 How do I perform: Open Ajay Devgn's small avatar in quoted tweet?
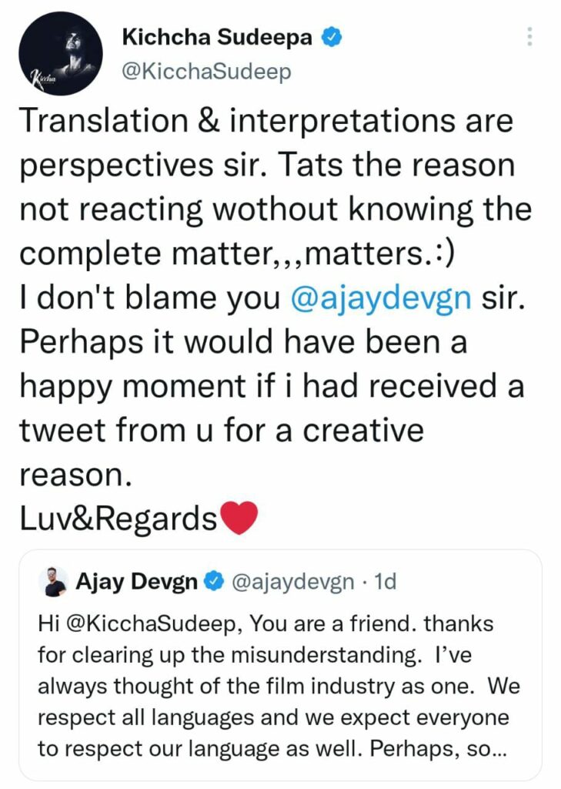[53, 582]
